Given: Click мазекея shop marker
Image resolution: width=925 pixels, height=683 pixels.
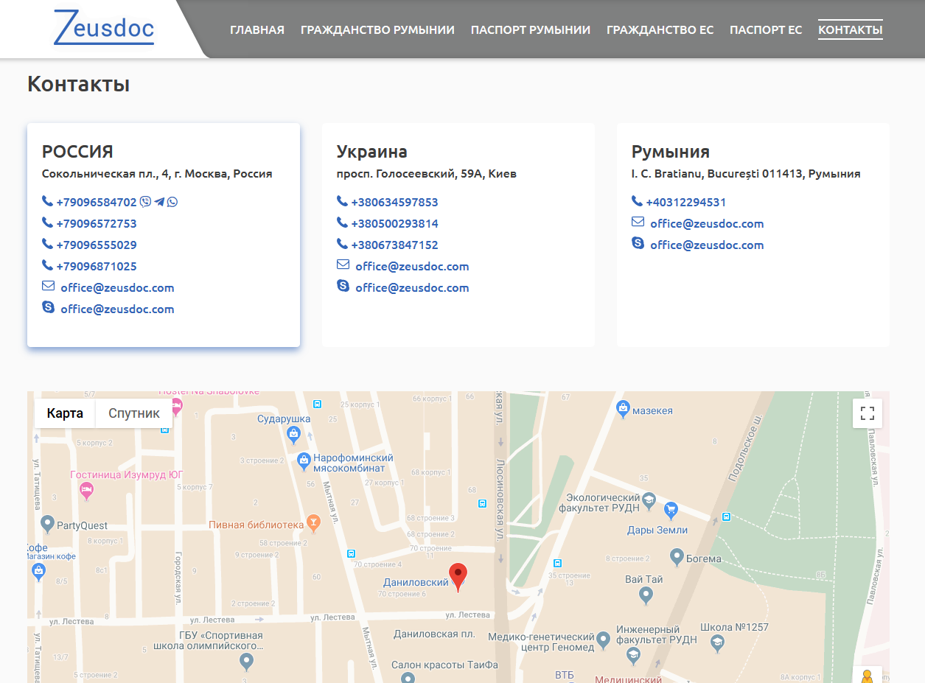Looking at the screenshot, I should pos(623,407).
